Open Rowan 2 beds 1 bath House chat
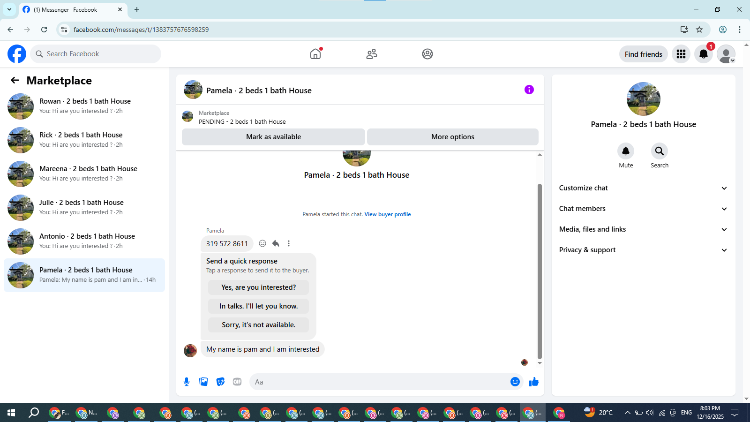 pyautogui.click(x=84, y=106)
